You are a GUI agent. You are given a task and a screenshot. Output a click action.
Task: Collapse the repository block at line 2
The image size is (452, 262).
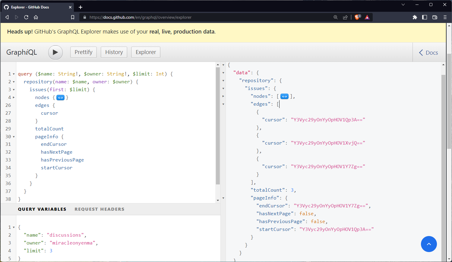14,82
